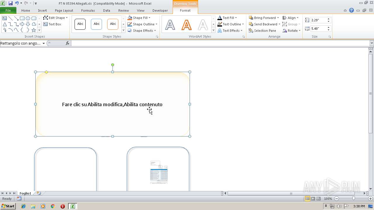Choose the Arrow line shape
374x210 pixels.
coord(16,18)
